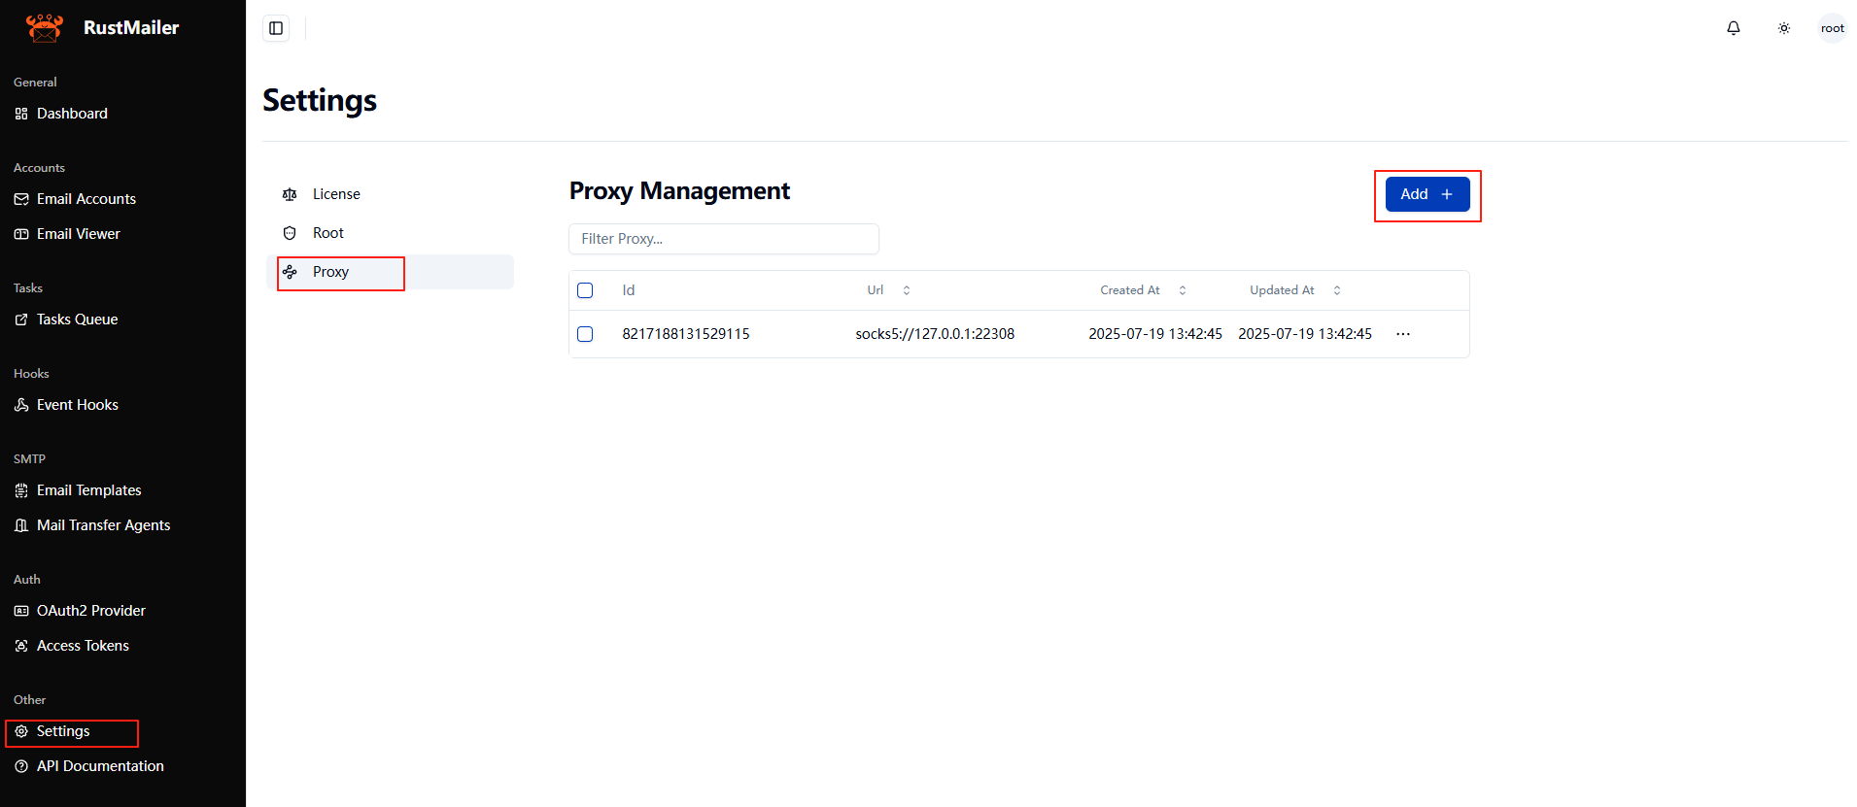Click the Settings gear icon

tap(21, 731)
